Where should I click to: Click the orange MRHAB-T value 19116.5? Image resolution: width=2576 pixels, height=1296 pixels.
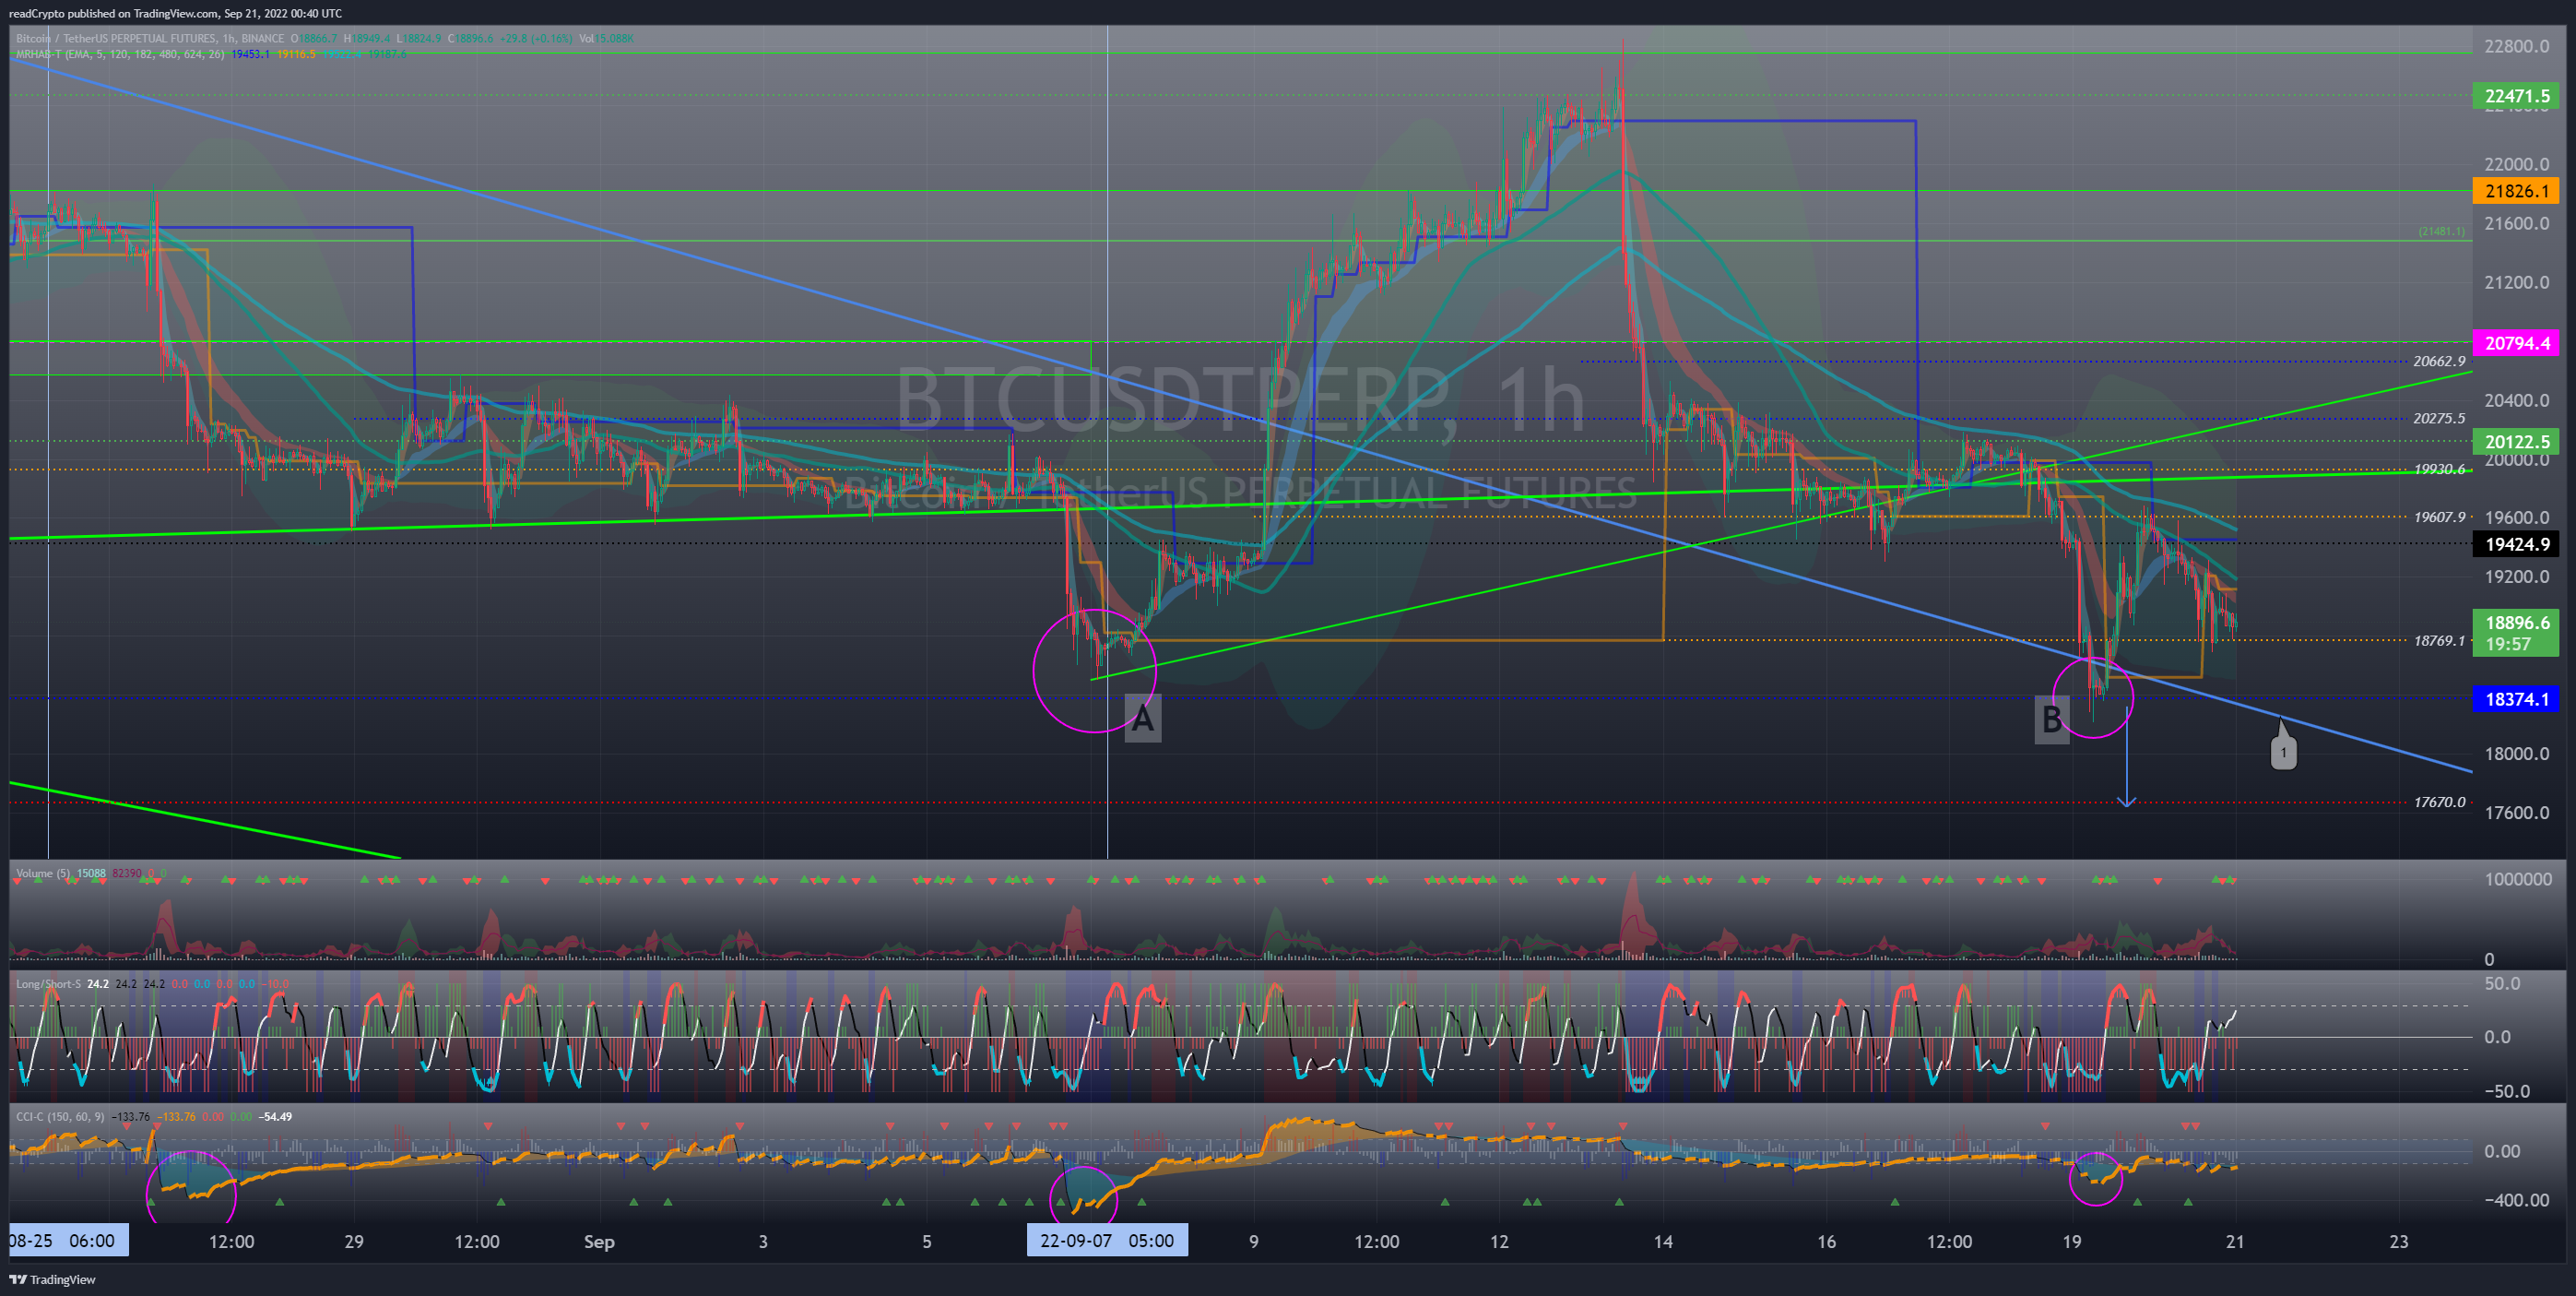coord(297,54)
